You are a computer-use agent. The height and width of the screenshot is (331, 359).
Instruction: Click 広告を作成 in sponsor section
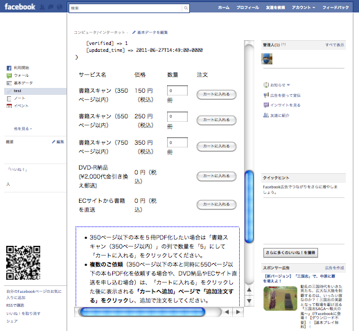point(334,268)
